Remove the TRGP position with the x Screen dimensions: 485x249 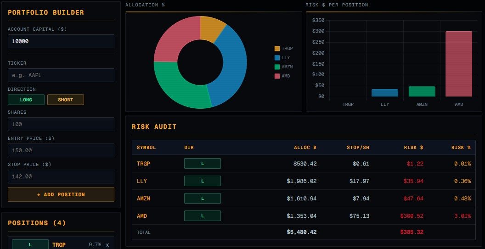pos(107,245)
